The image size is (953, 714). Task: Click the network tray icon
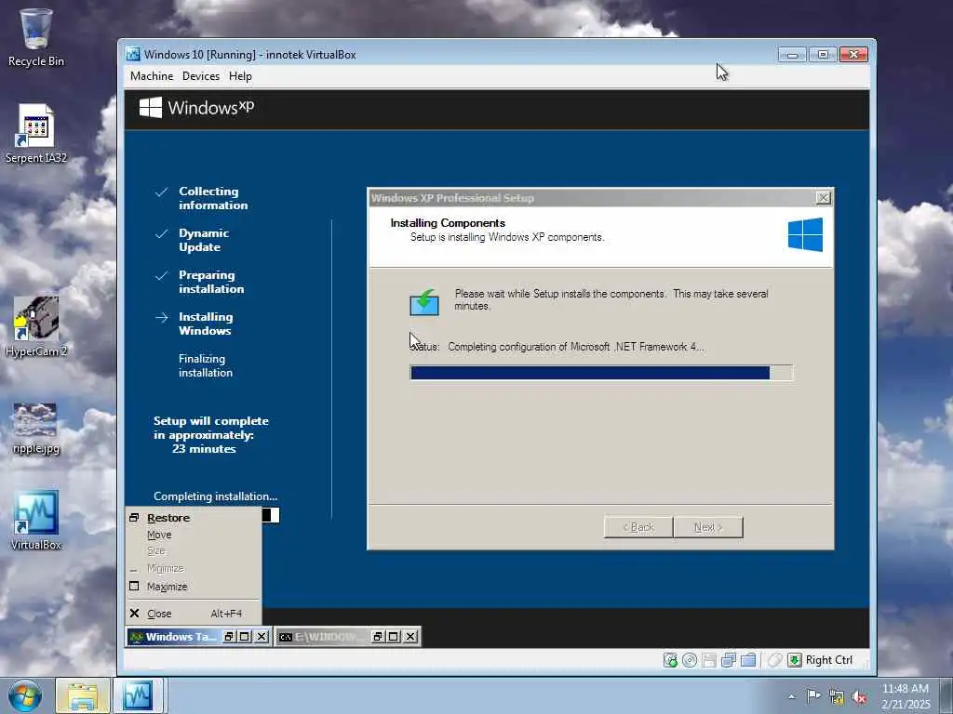point(837,697)
